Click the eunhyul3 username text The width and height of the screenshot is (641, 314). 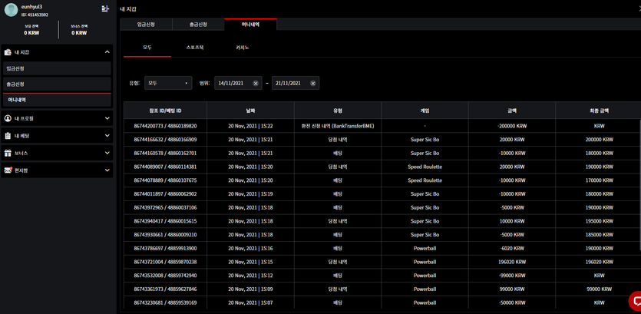(x=32, y=7)
